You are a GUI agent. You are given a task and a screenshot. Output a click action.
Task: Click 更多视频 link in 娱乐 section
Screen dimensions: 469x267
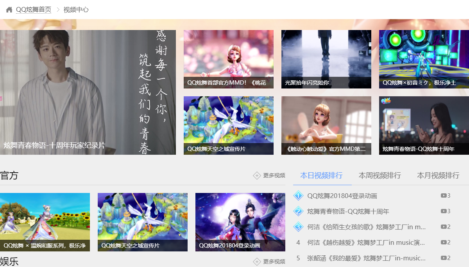click(274, 261)
